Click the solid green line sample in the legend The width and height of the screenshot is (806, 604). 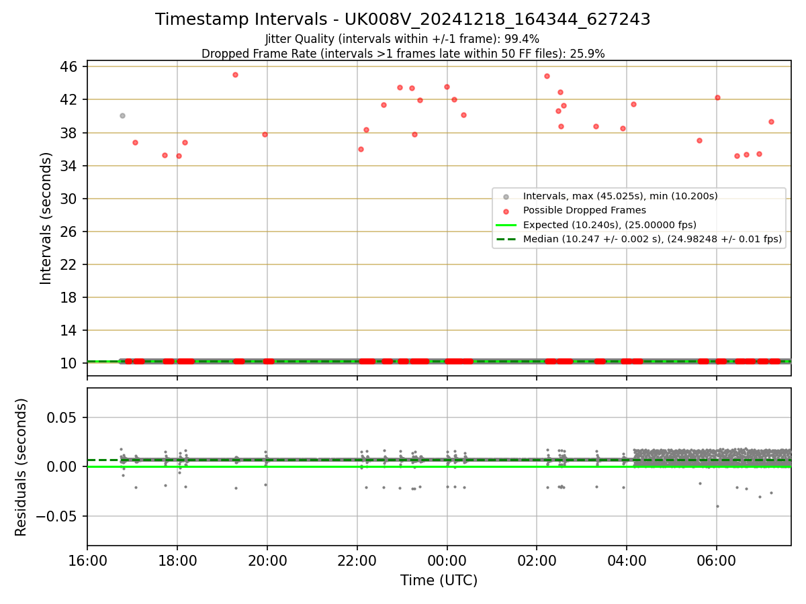pos(506,225)
